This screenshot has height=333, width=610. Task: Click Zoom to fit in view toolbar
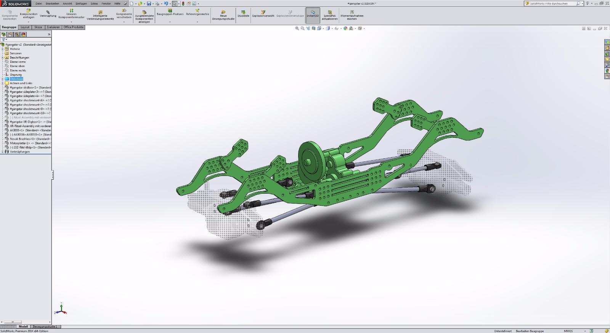pos(297,28)
